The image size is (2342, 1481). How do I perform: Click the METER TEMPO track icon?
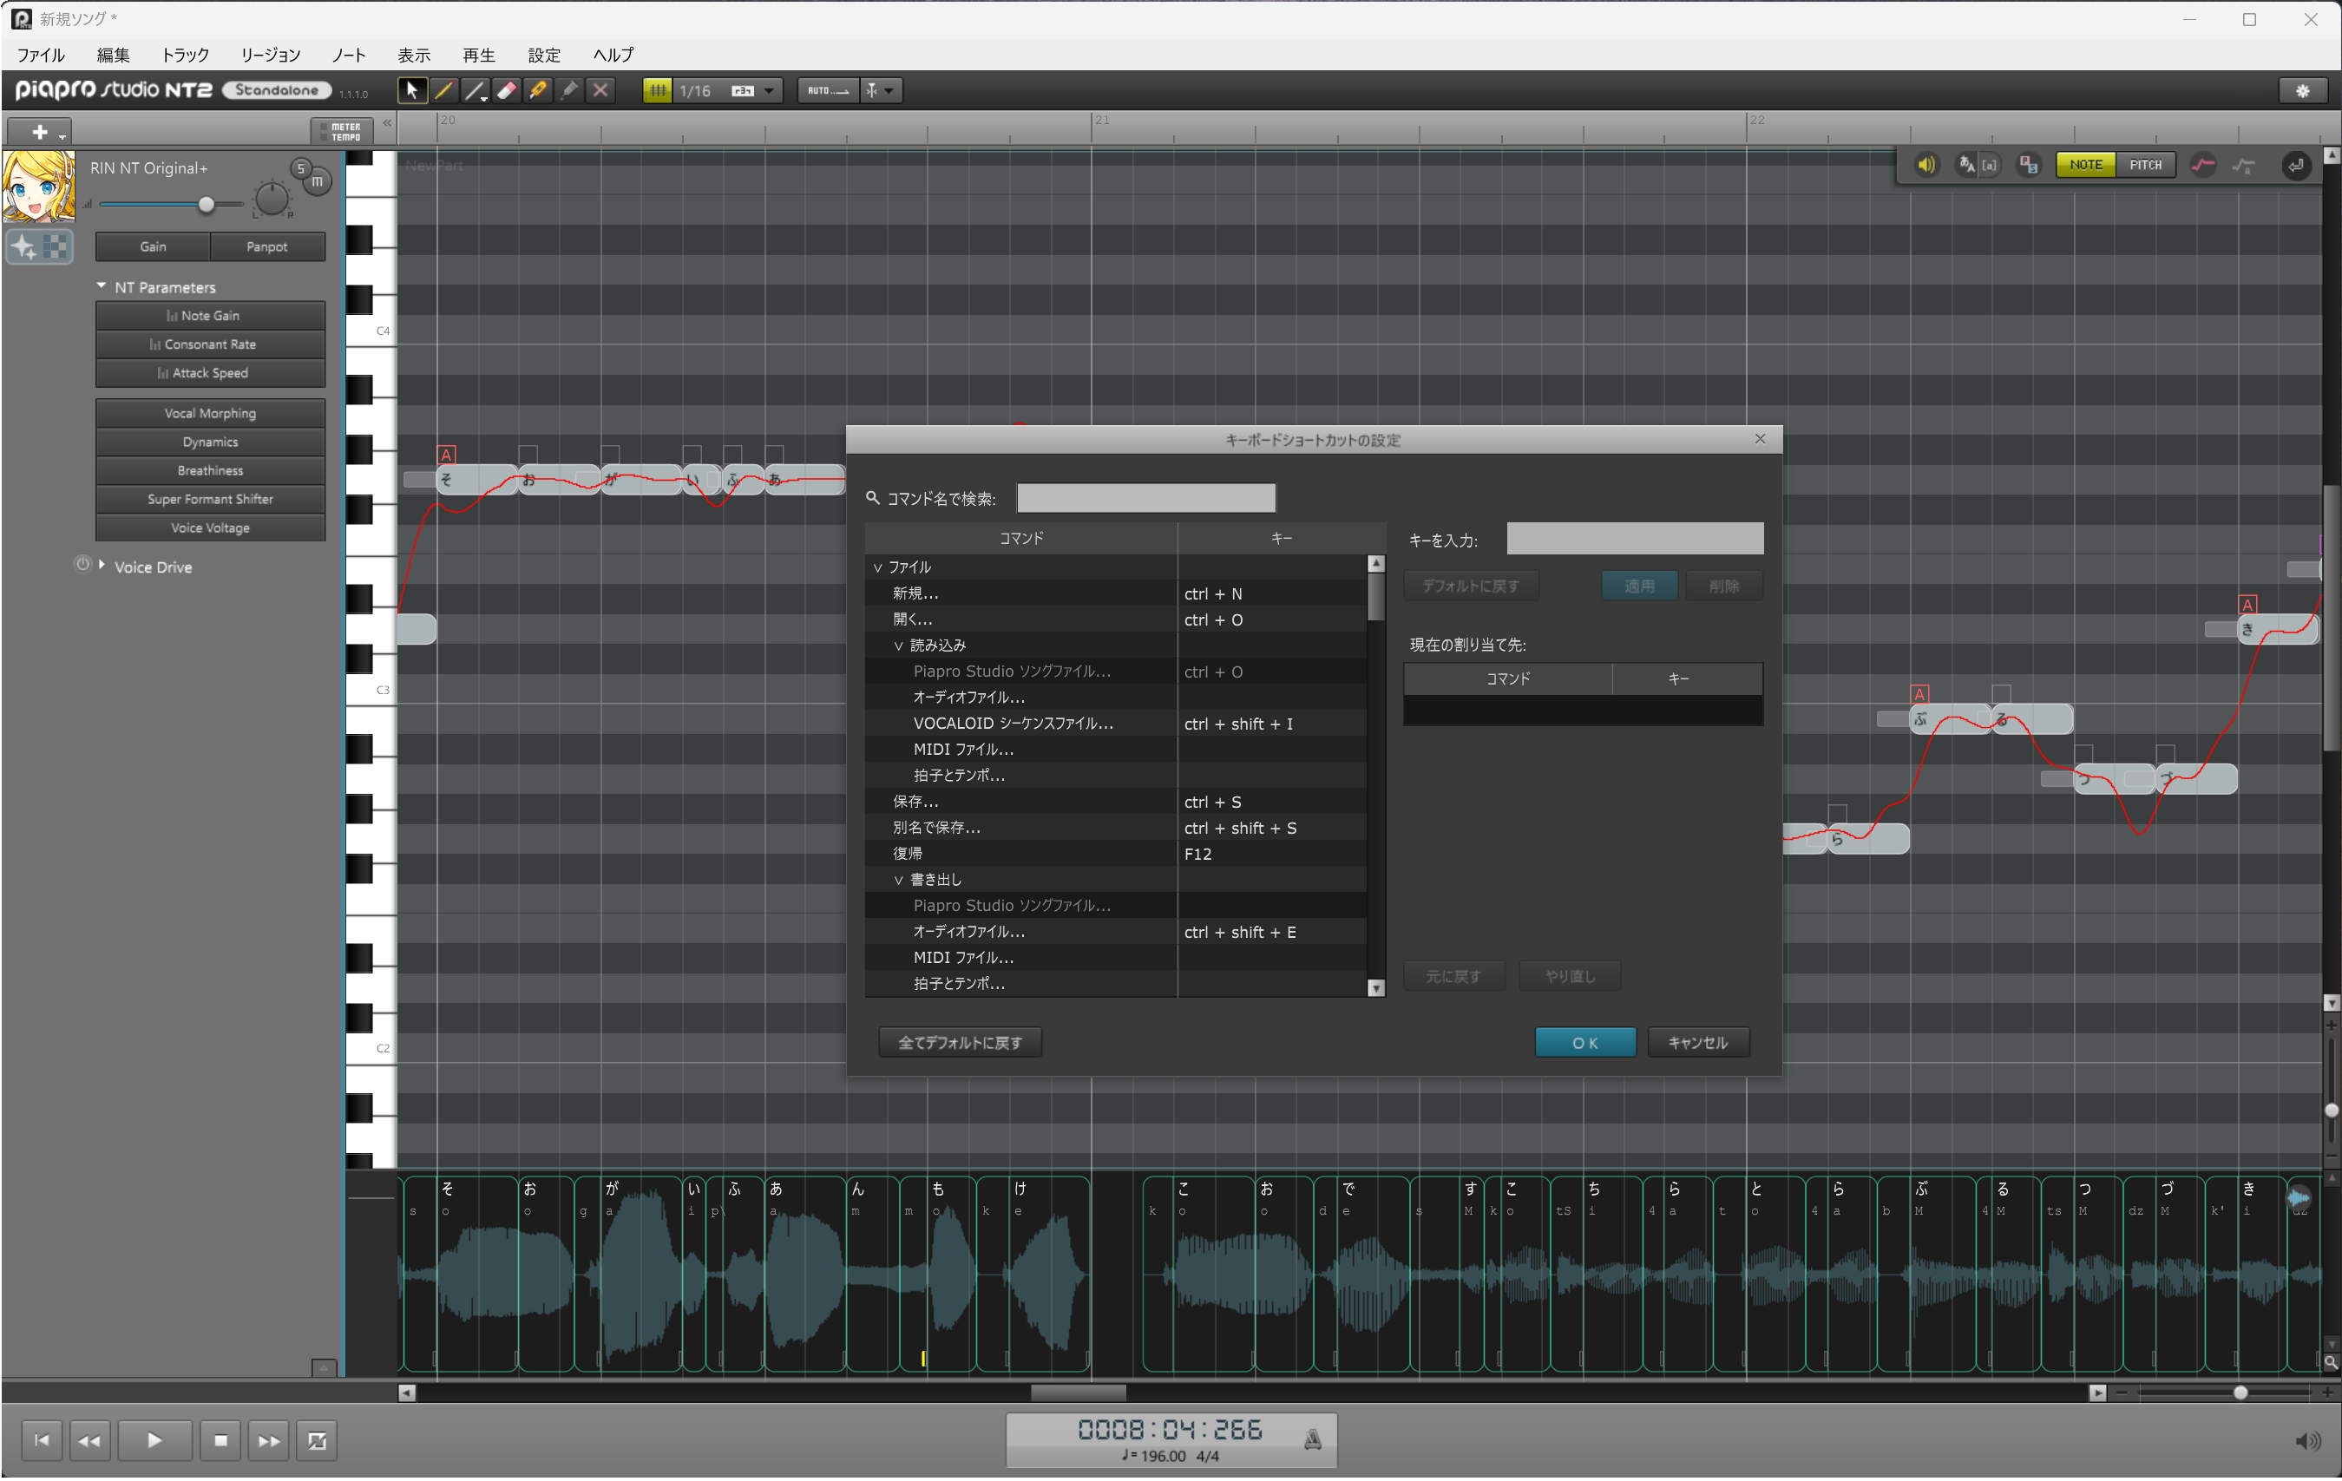point(341,131)
